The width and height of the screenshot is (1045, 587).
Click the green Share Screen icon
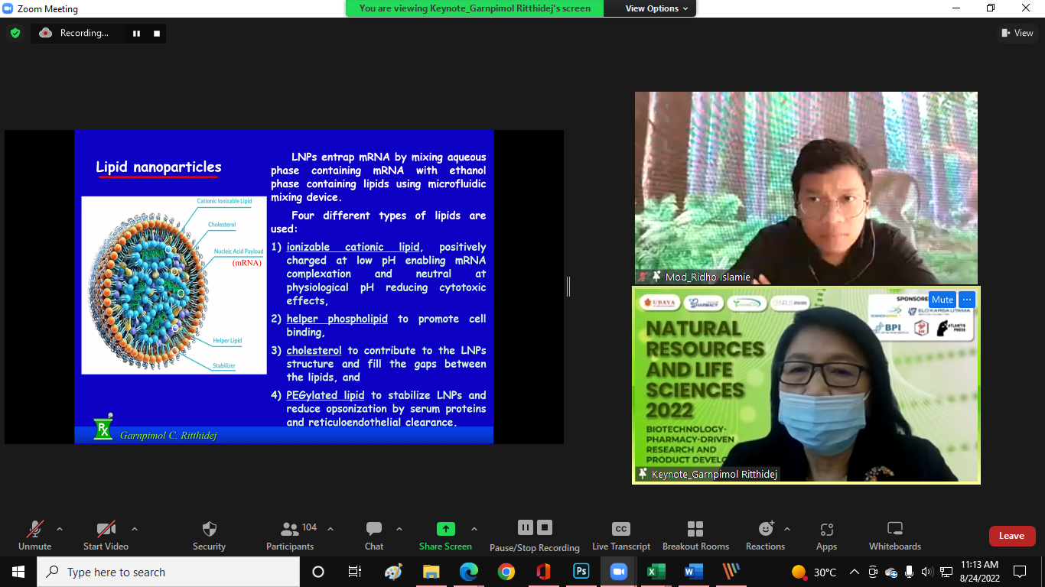click(x=445, y=529)
